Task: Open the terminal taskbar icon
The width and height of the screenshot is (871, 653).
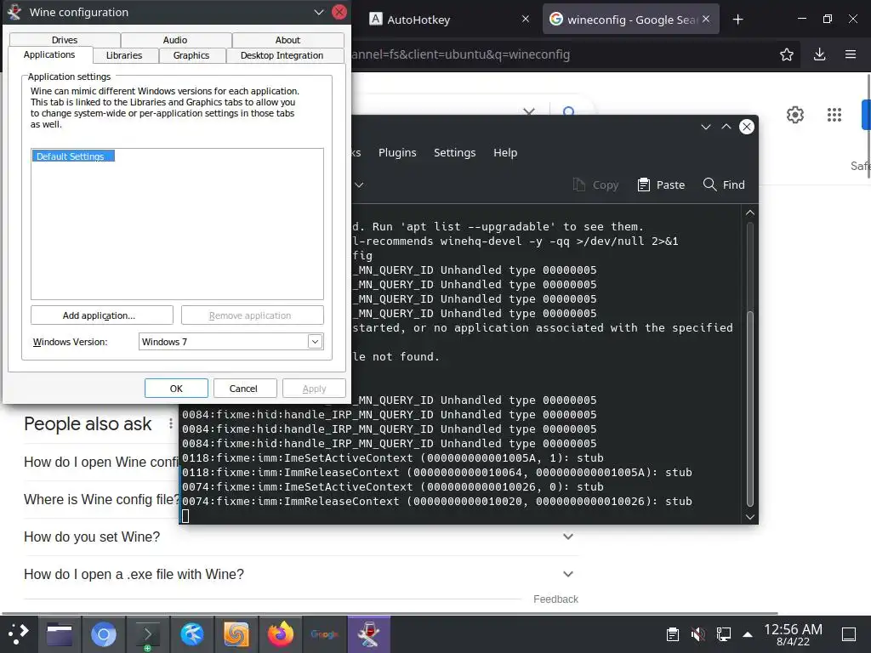Action: point(147,634)
